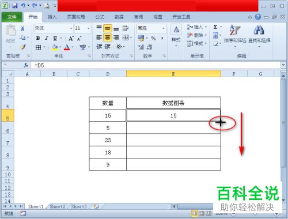This screenshot has height=219, width=288.
Task: Click into the formula bar =D5
Action: [156, 65]
